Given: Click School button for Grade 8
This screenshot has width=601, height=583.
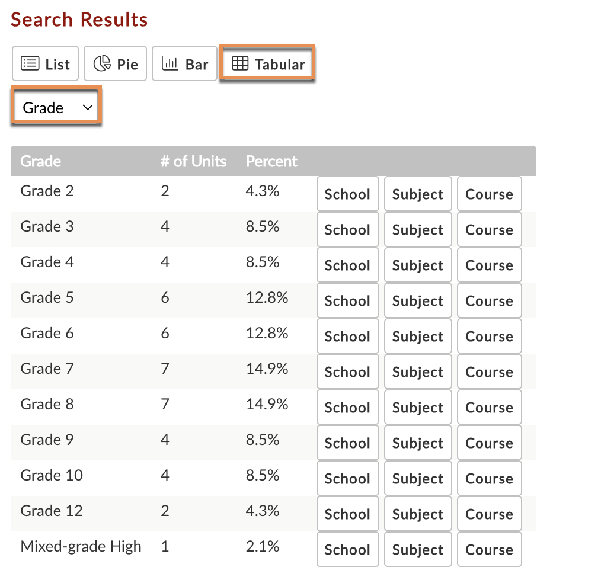Looking at the screenshot, I should (x=347, y=408).
